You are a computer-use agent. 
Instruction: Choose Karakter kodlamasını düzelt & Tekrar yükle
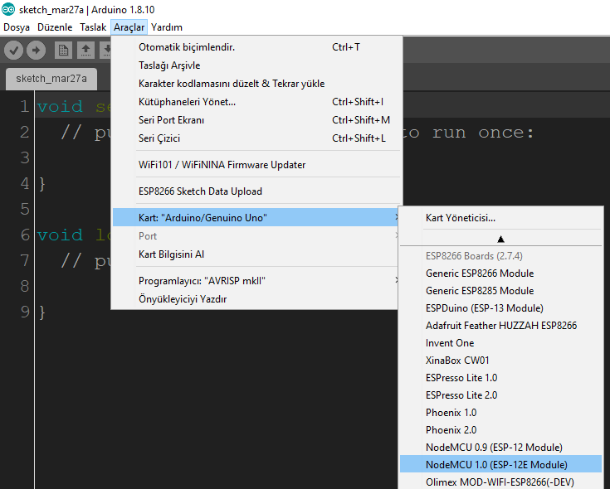tap(256, 84)
